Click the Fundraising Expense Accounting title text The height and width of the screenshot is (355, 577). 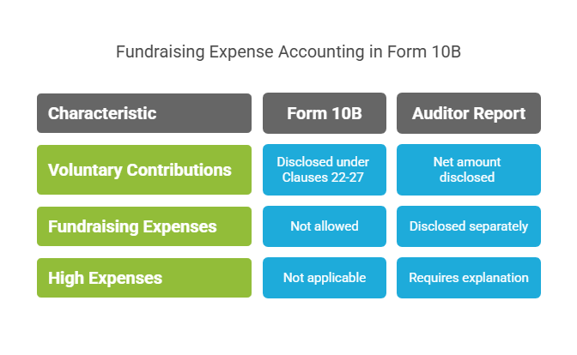point(288,51)
